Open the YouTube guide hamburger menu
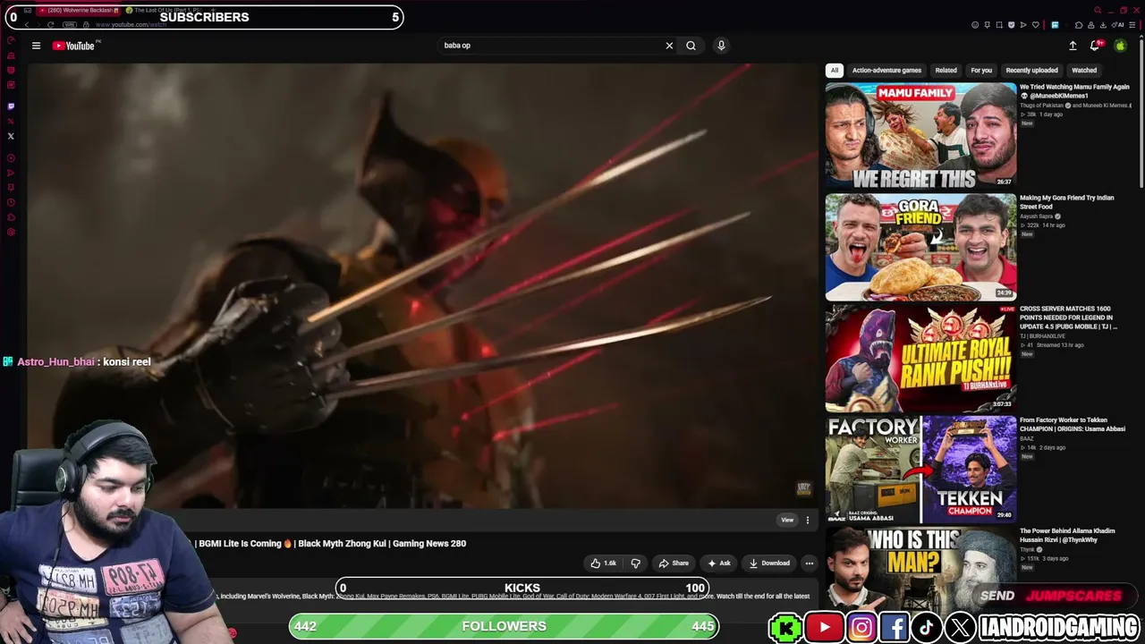 [x=36, y=46]
